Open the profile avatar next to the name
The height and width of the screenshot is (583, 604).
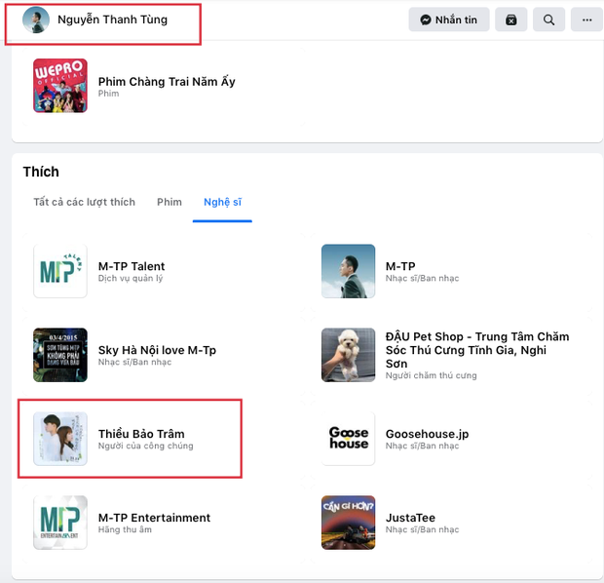click(x=36, y=20)
